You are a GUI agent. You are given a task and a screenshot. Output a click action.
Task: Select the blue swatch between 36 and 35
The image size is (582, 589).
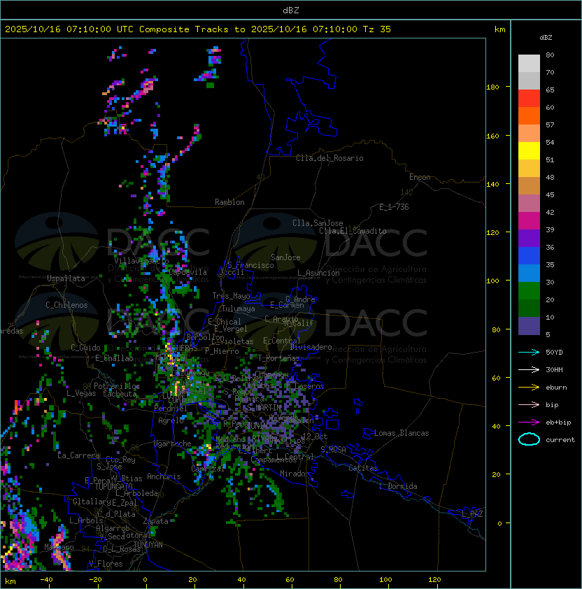[x=529, y=256]
